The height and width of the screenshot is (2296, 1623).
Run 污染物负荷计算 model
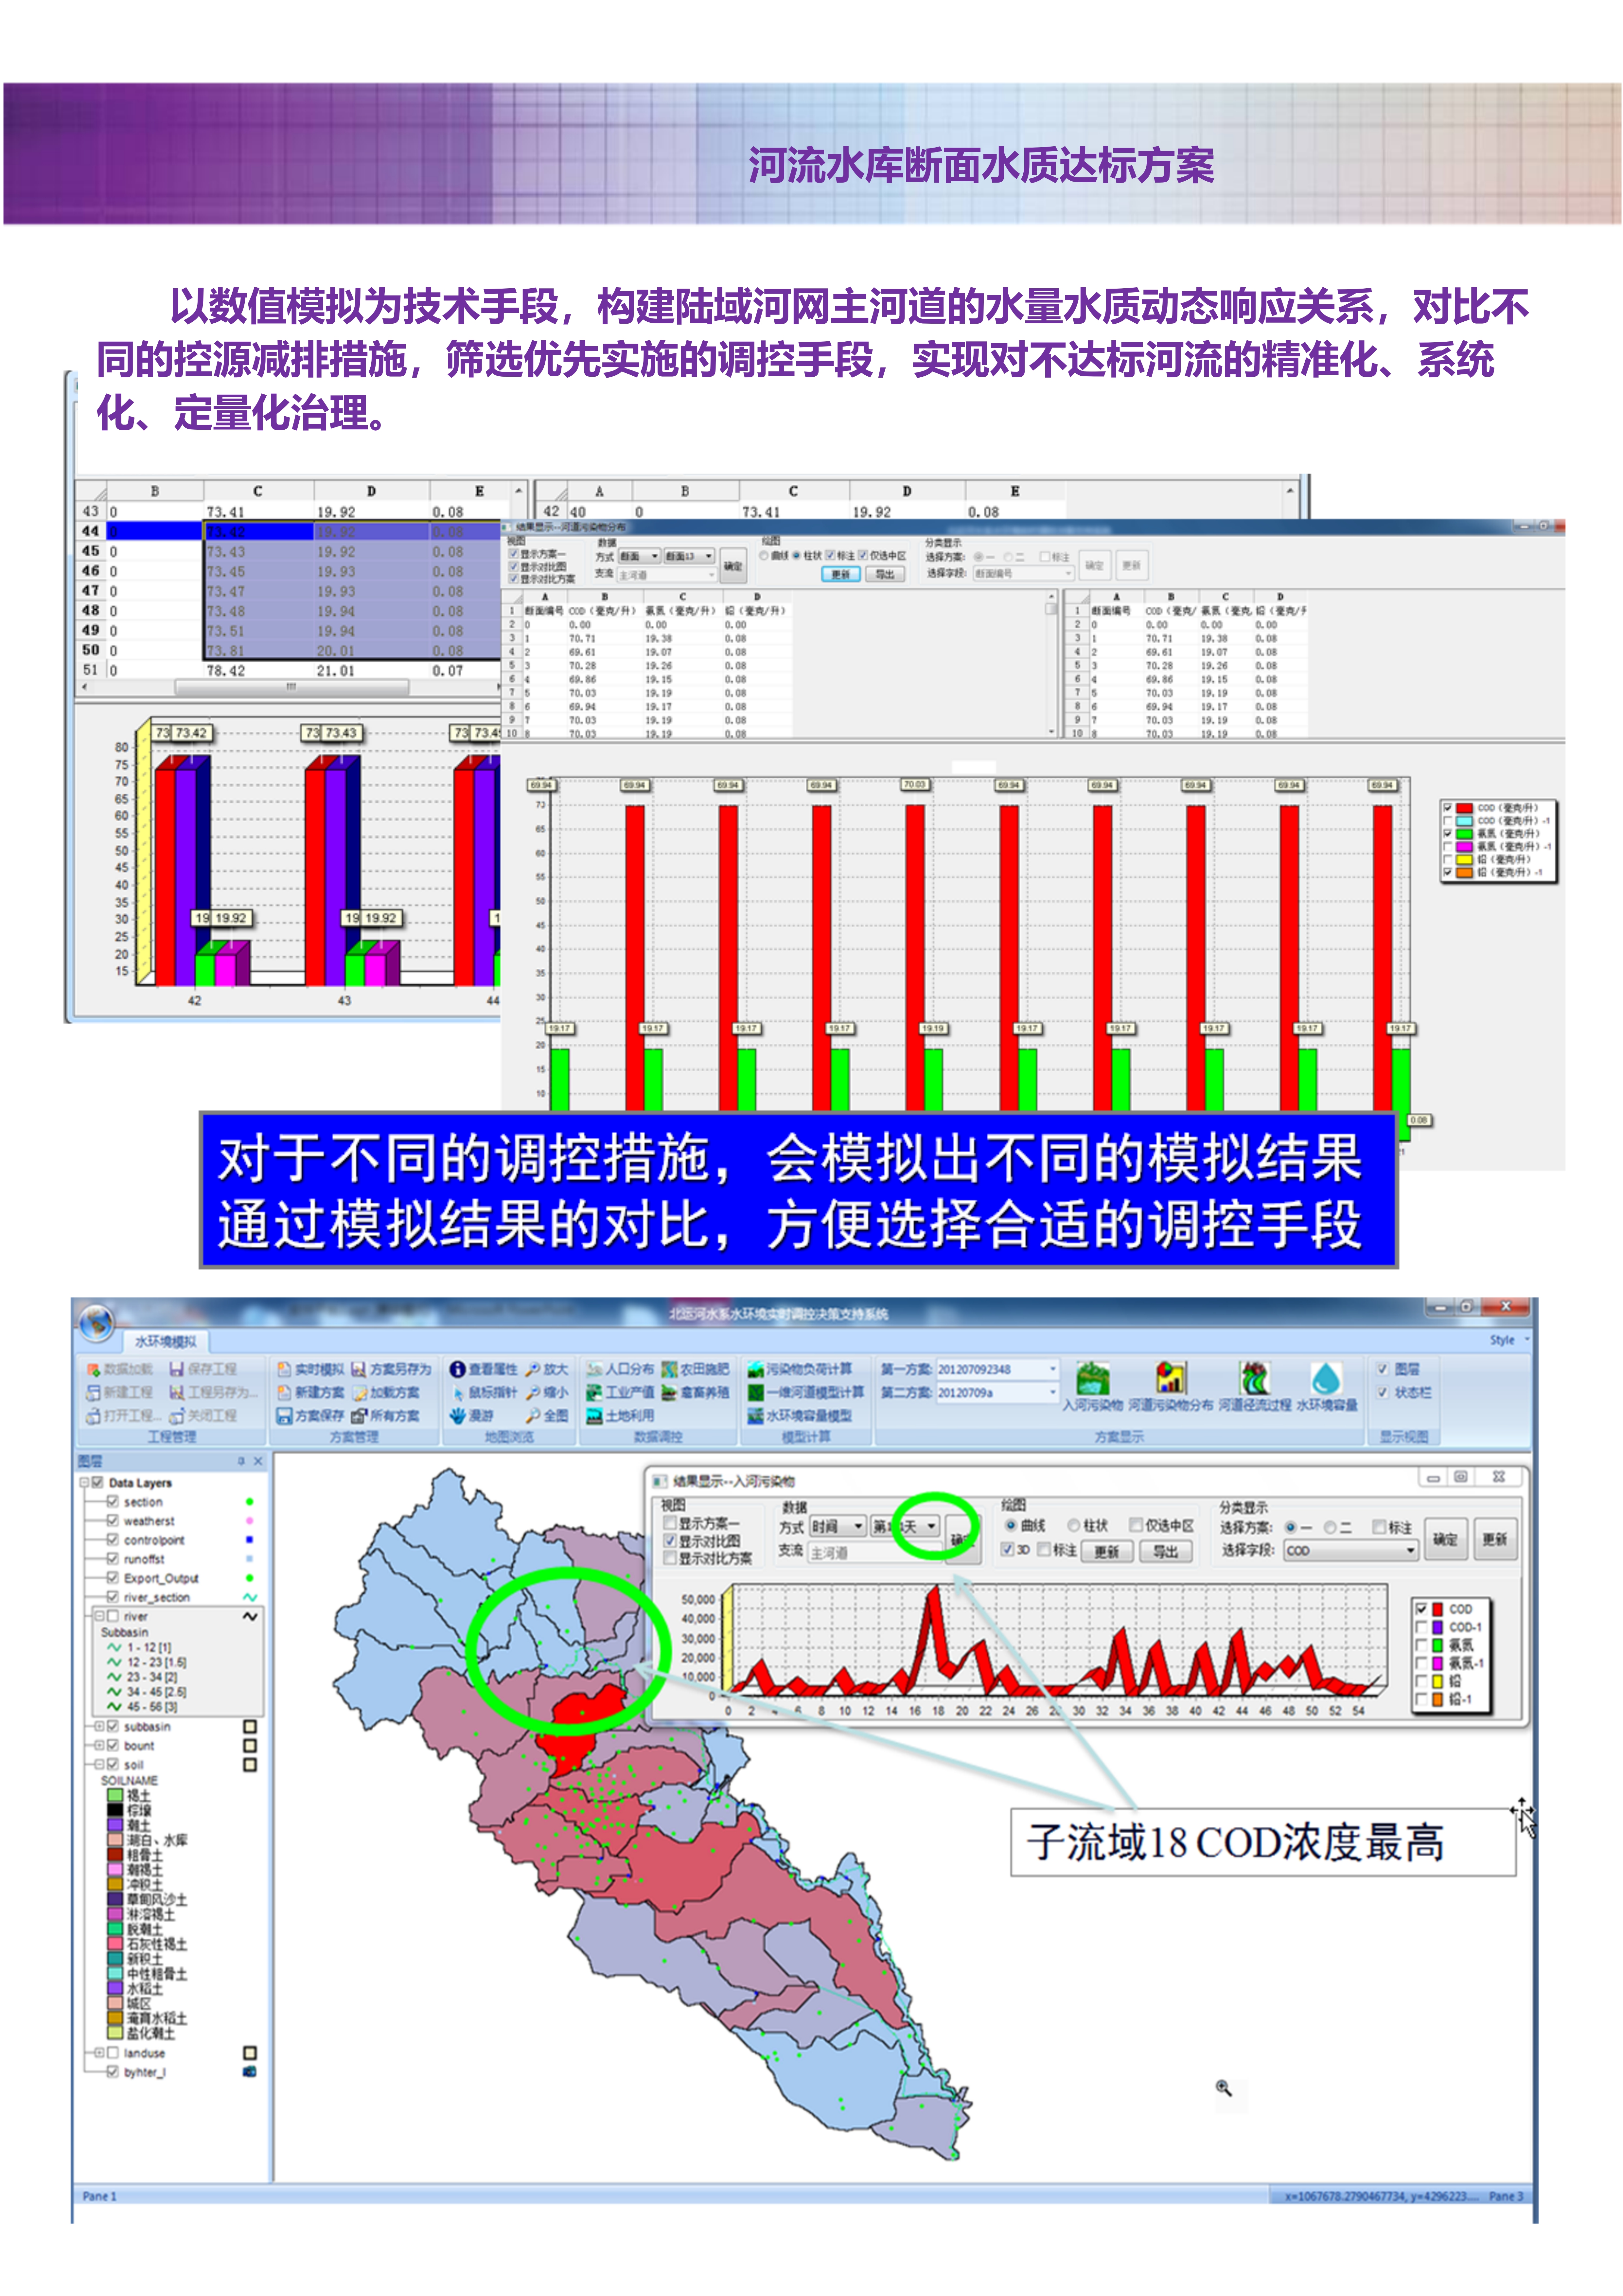800,1370
